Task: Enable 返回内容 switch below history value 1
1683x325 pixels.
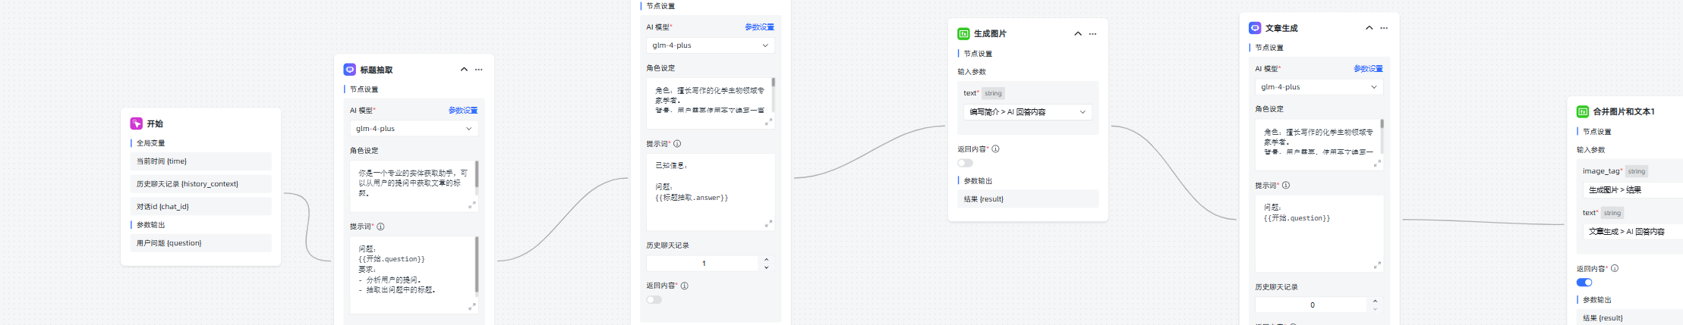Action: pyautogui.click(x=654, y=300)
